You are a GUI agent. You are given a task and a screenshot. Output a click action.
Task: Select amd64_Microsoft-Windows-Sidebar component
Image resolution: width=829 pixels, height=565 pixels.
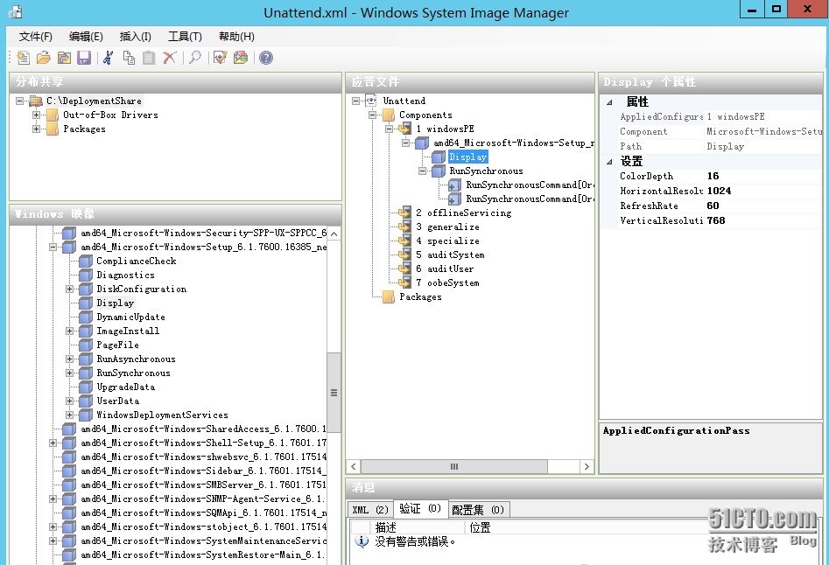(x=203, y=471)
